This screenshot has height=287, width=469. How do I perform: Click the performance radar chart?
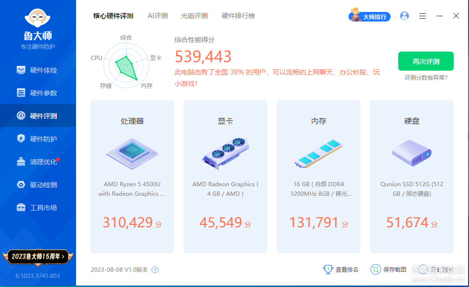point(126,66)
